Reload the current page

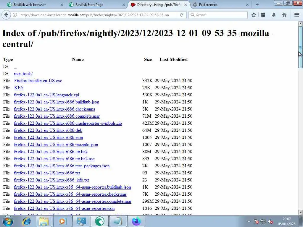pos(181,15)
